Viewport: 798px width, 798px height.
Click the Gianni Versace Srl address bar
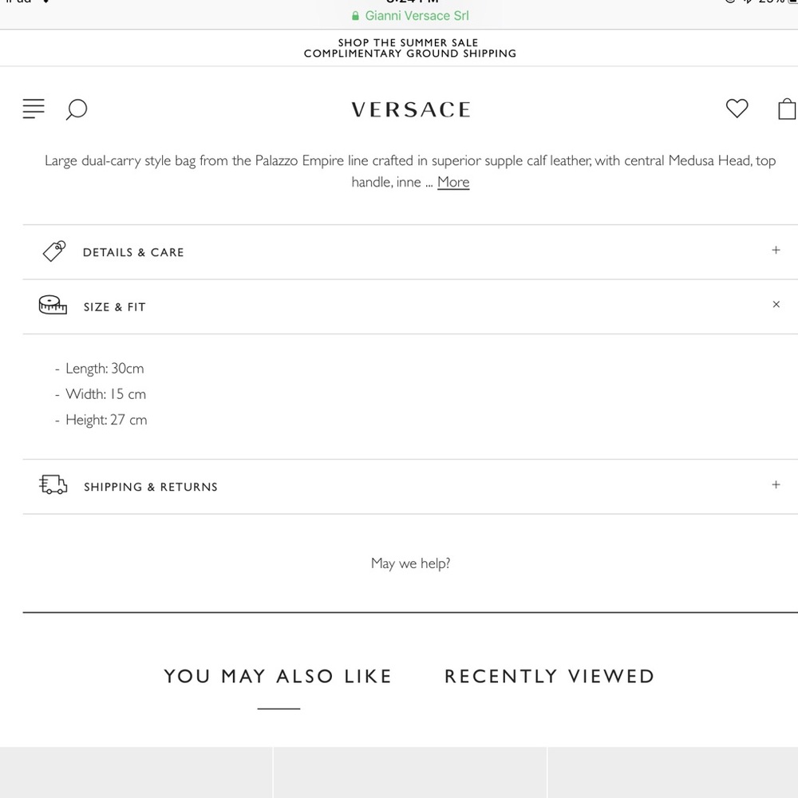[x=410, y=16]
